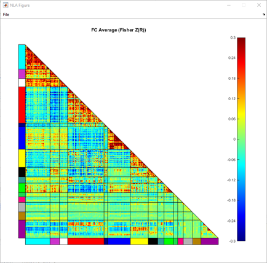Click the colorbar tick label '-0.18'
The image size is (267, 263).
coord(231,200)
